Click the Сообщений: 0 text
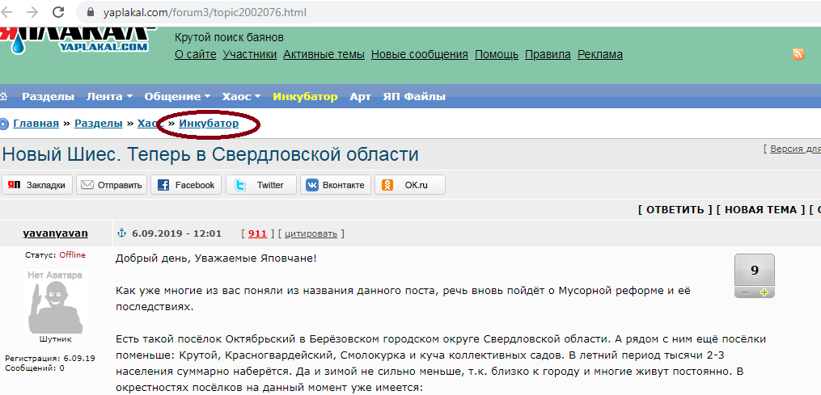 click(35, 368)
